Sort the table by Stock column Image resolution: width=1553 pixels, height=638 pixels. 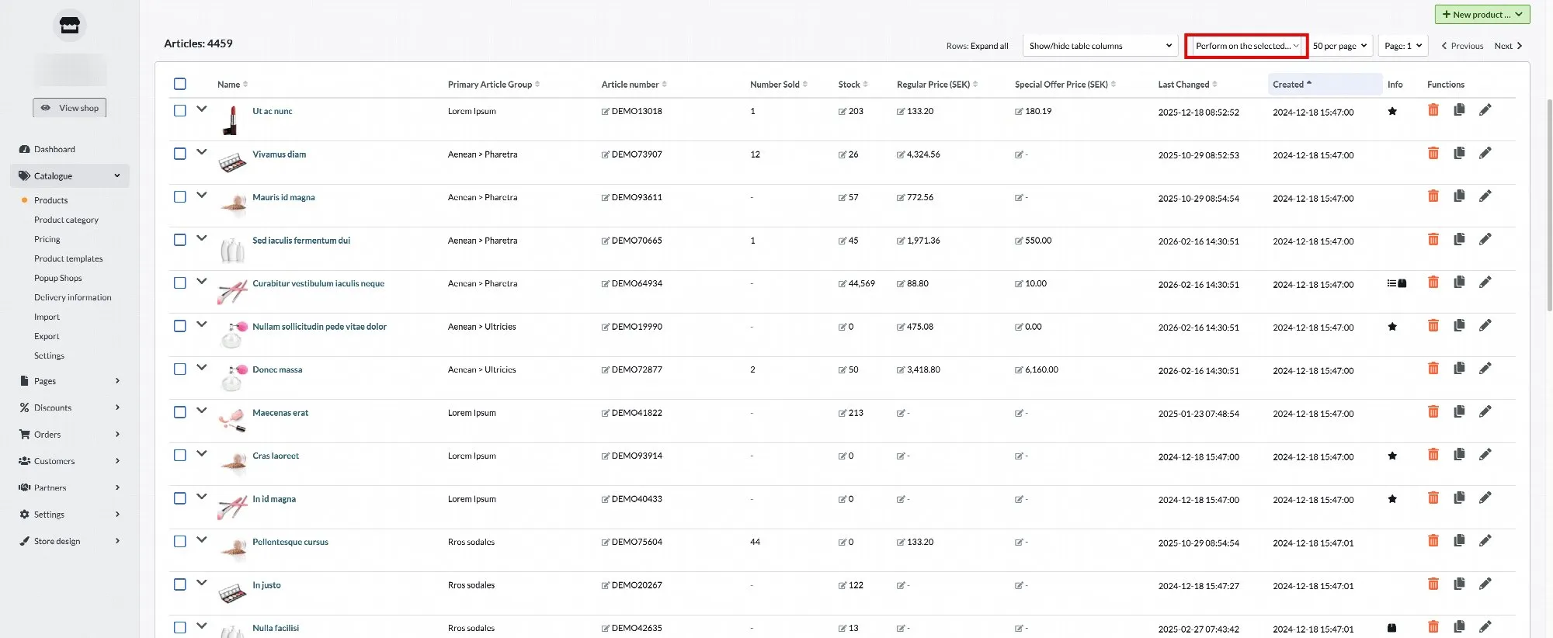[853, 84]
